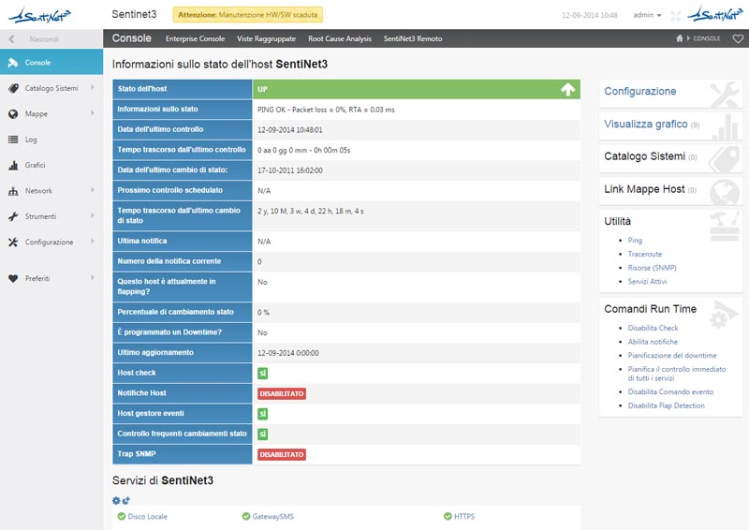This screenshot has width=749, height=530.
Task: Click the home icon in breadcrumb
Action: [x=680, y=38]
